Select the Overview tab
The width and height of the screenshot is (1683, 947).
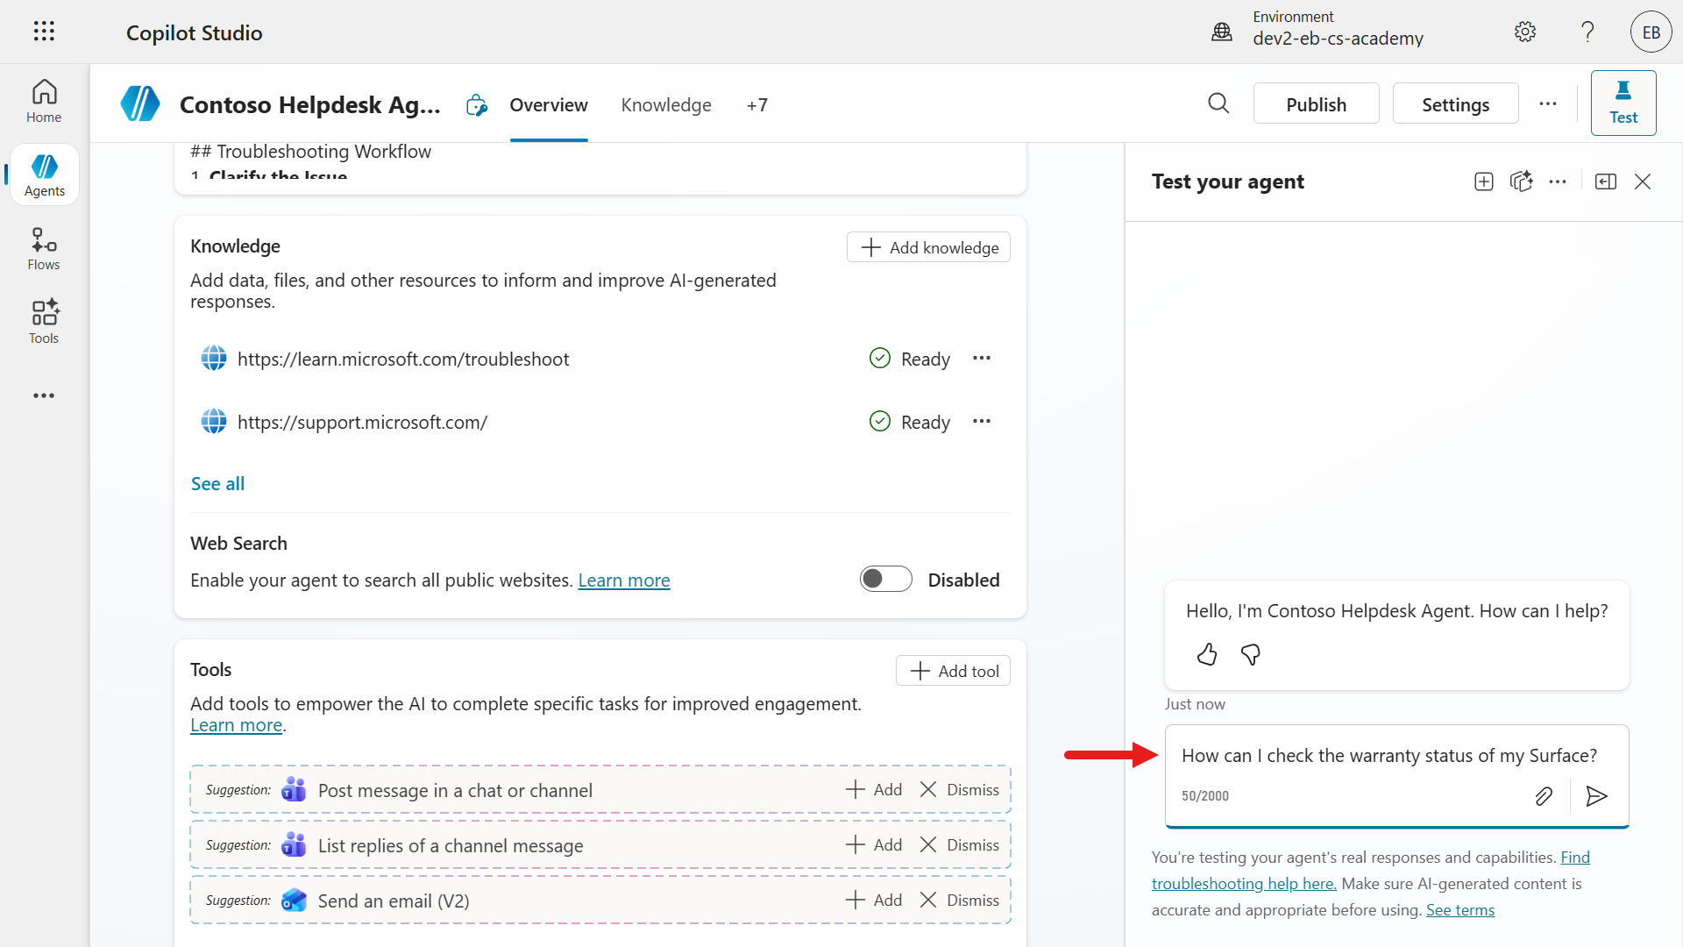549,105
